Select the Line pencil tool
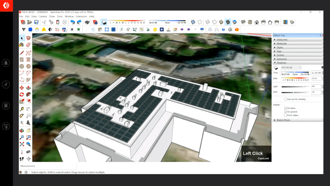 22,53
